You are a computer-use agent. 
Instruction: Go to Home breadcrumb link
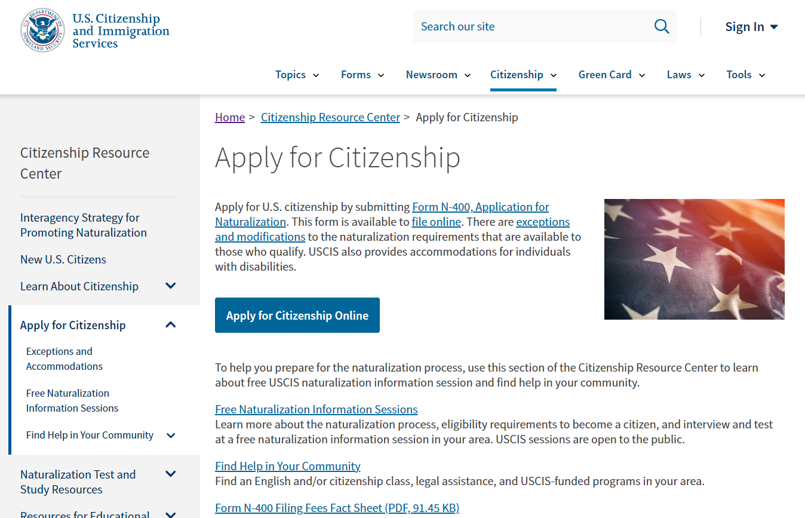click(230, 117)
